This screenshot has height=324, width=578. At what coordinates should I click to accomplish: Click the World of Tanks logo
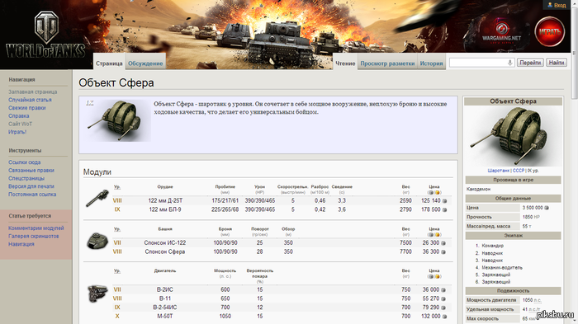45,35
